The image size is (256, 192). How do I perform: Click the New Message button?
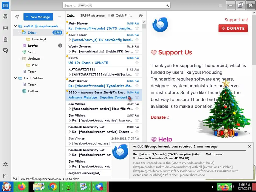point(38,17)
